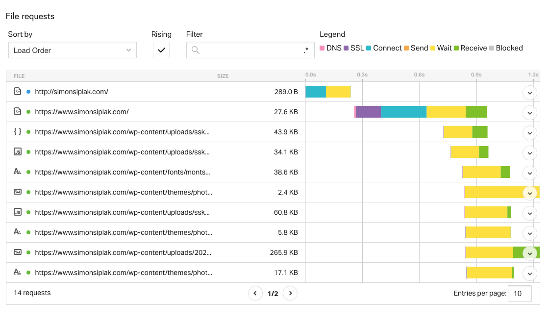
Task: Edit the Entries per page field
Action: (520, 294)
